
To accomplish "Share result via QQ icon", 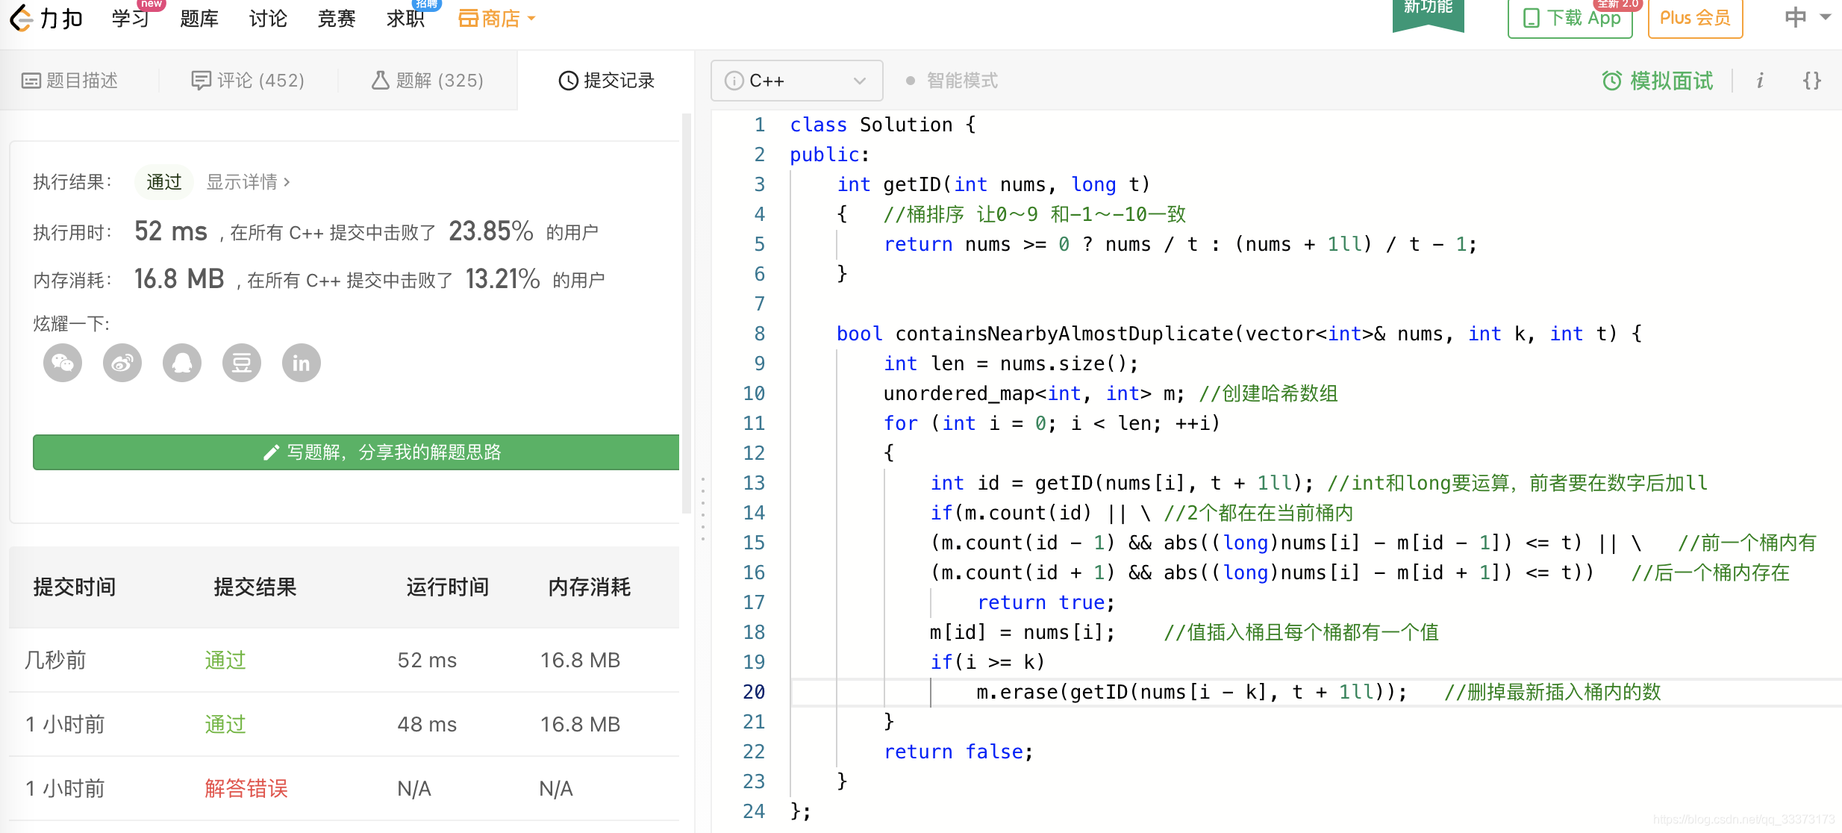I will click(182, 364).
